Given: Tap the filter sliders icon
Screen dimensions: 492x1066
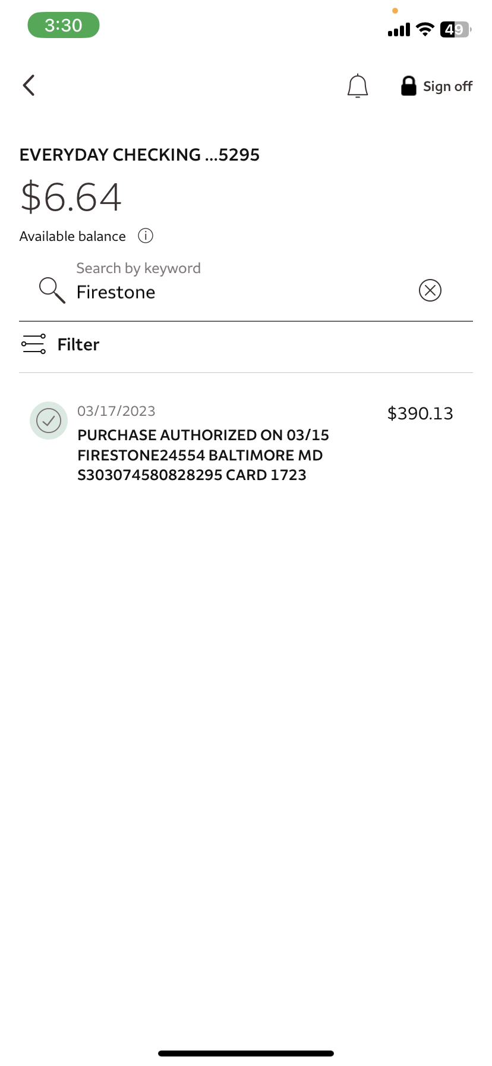Looking at the screenshot, I should tap(33, 344).
